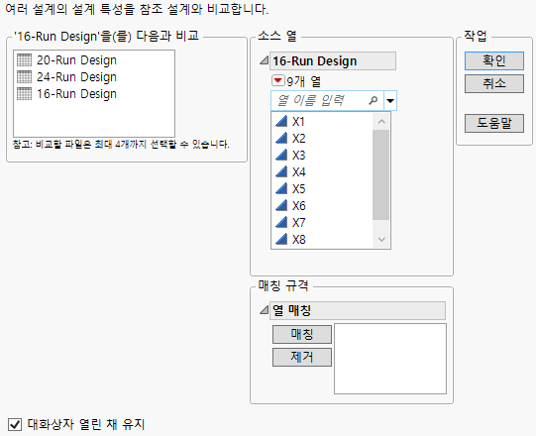
Task: Open help with the 도움말 button
Action: [x=494, y=123]
